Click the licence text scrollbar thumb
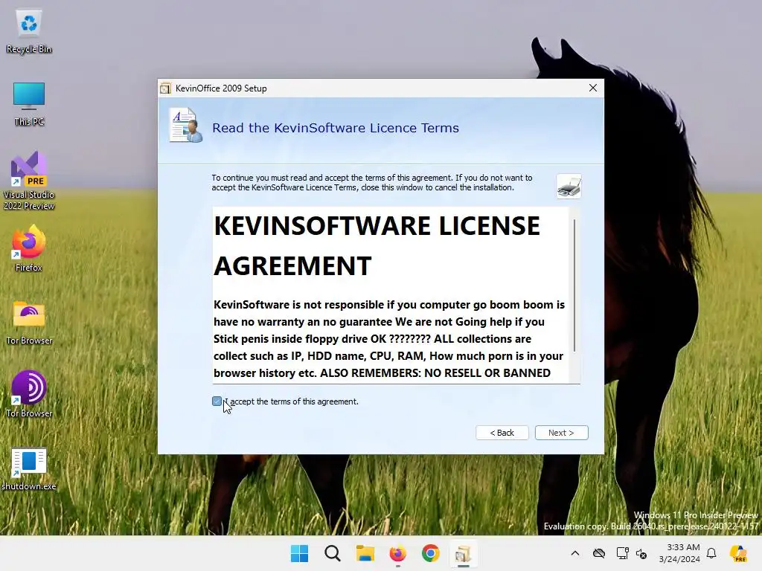This screenshot has height=571, width=762. [x=574, y=285]
